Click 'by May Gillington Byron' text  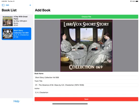20,22
